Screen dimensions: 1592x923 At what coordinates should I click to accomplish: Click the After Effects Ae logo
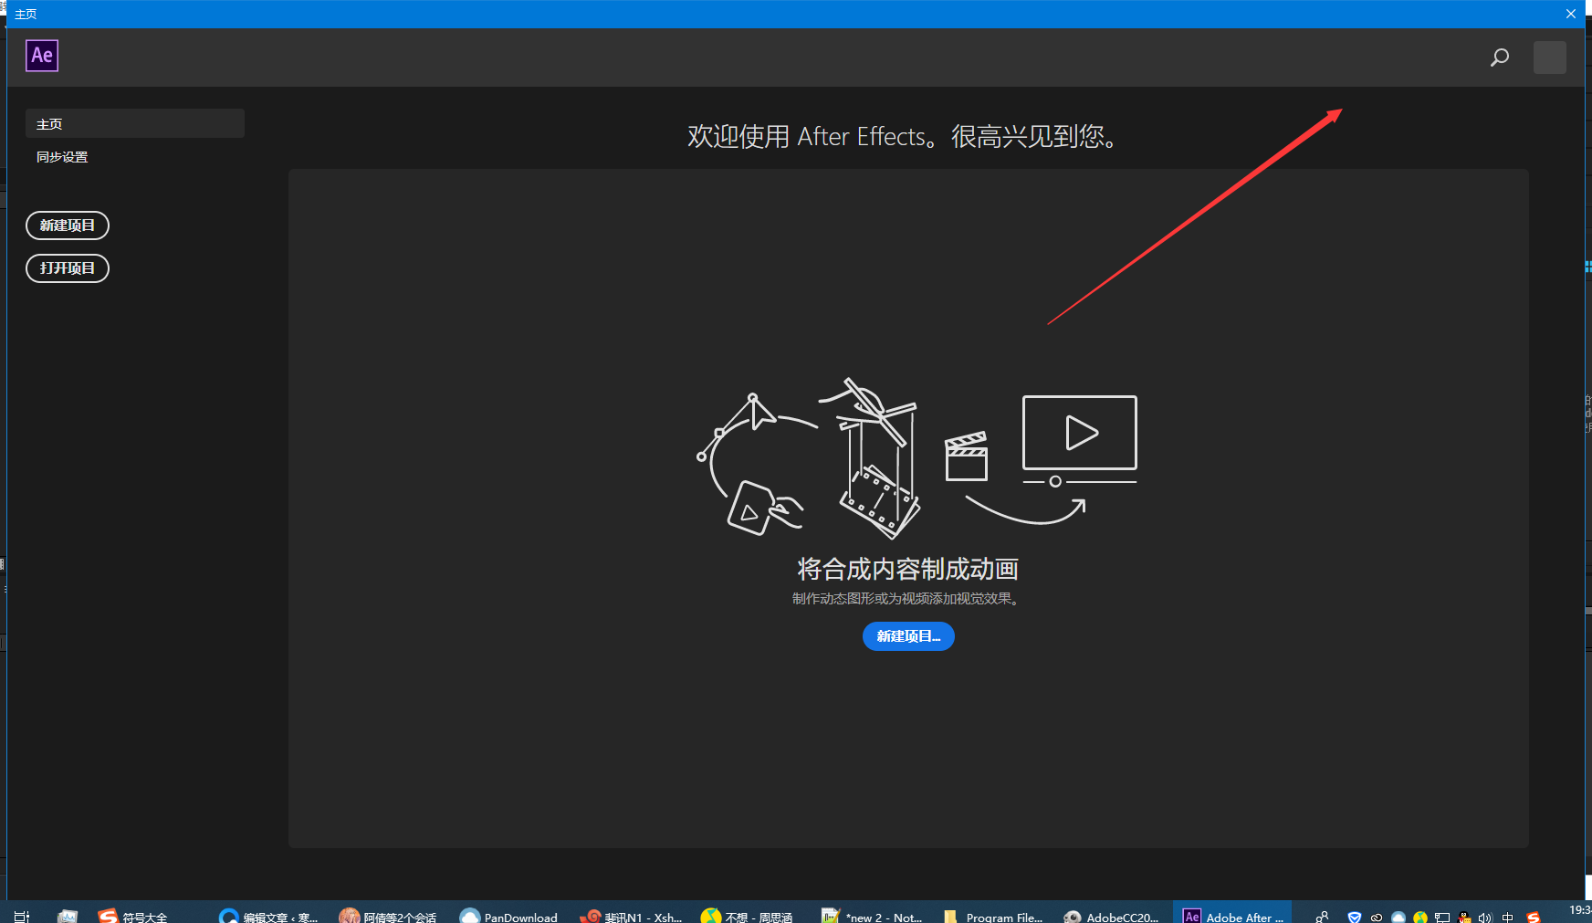click(x=42, y=56)
